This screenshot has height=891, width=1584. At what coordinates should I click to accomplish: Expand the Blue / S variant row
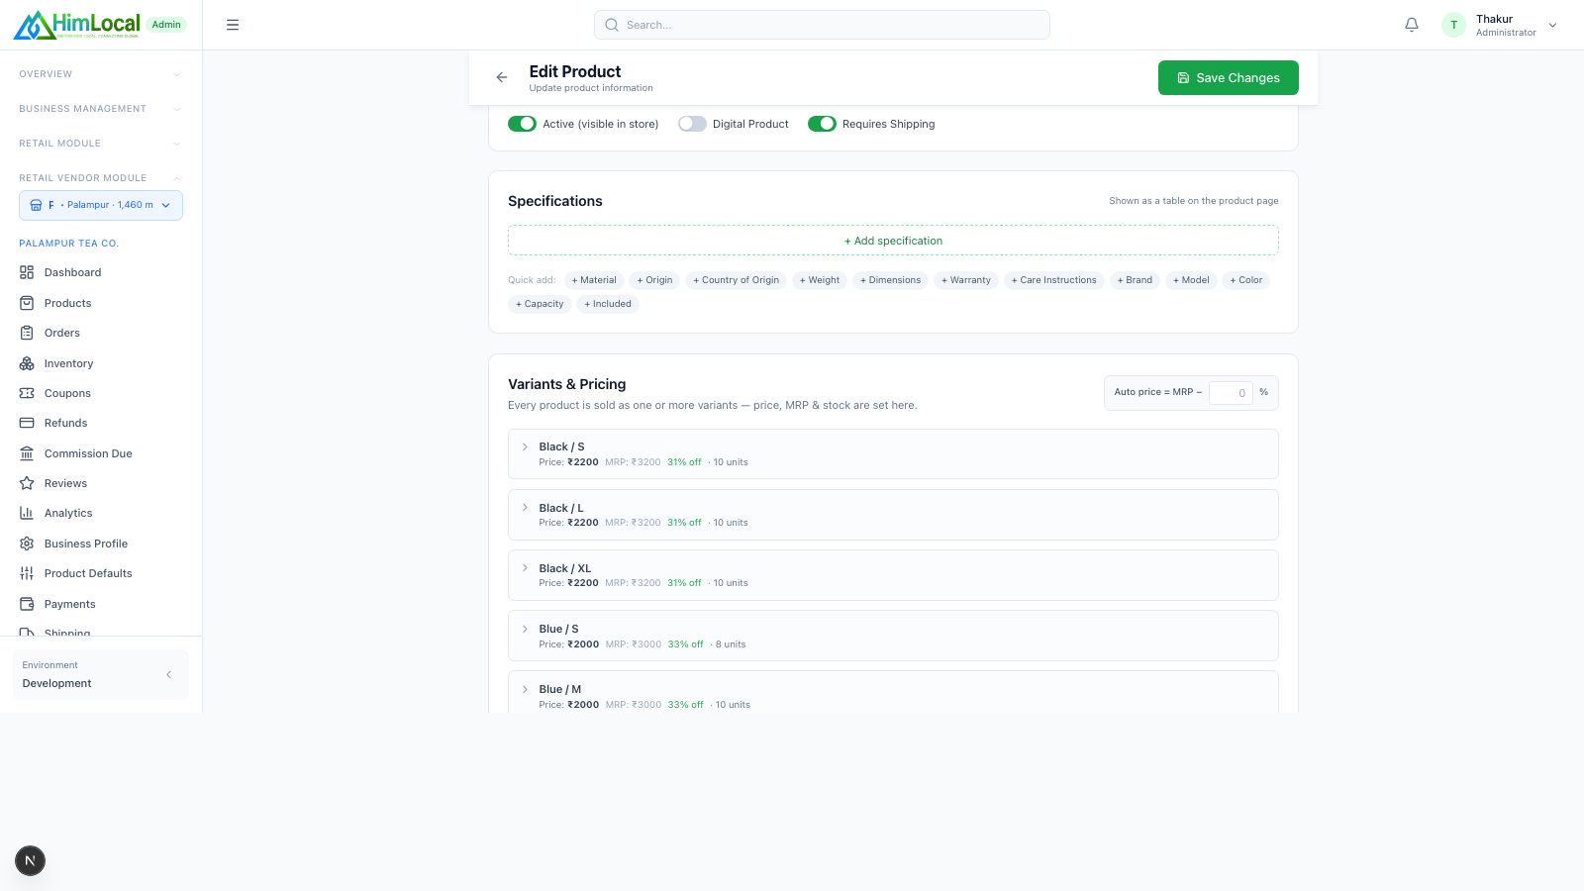pyautogui.click(x=893, y=636)
